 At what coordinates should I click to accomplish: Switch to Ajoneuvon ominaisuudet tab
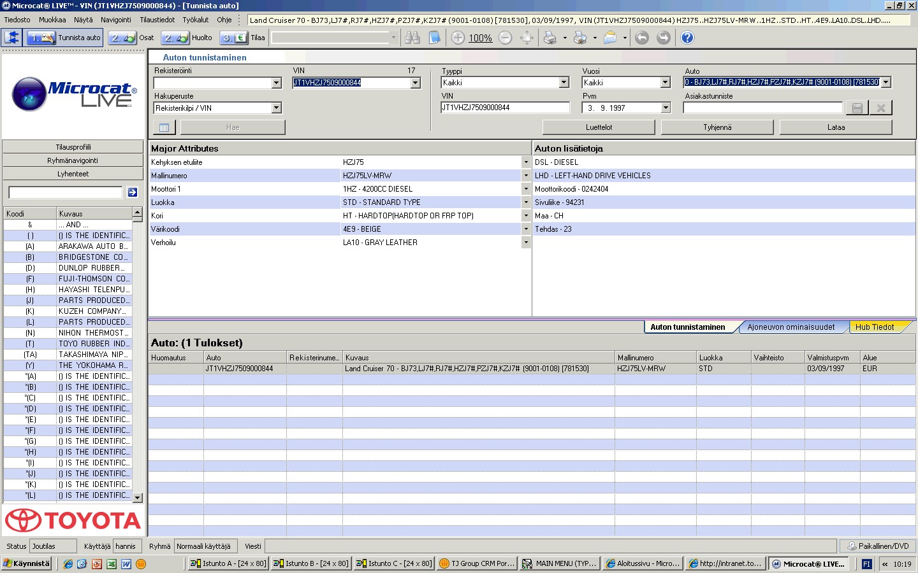pos(790,327)
